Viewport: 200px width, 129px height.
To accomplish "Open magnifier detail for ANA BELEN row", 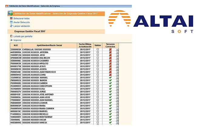I will point(117,58).
